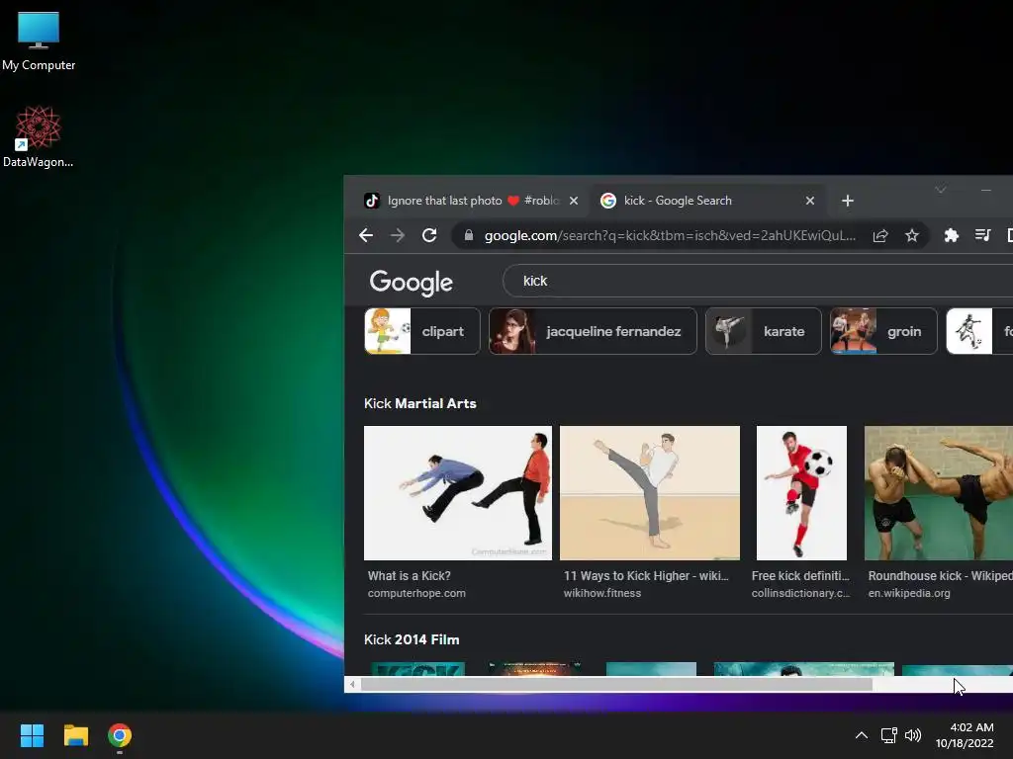1013x759 pixels.
Task: Click the address bar URL
Action: tap(670, 235)
